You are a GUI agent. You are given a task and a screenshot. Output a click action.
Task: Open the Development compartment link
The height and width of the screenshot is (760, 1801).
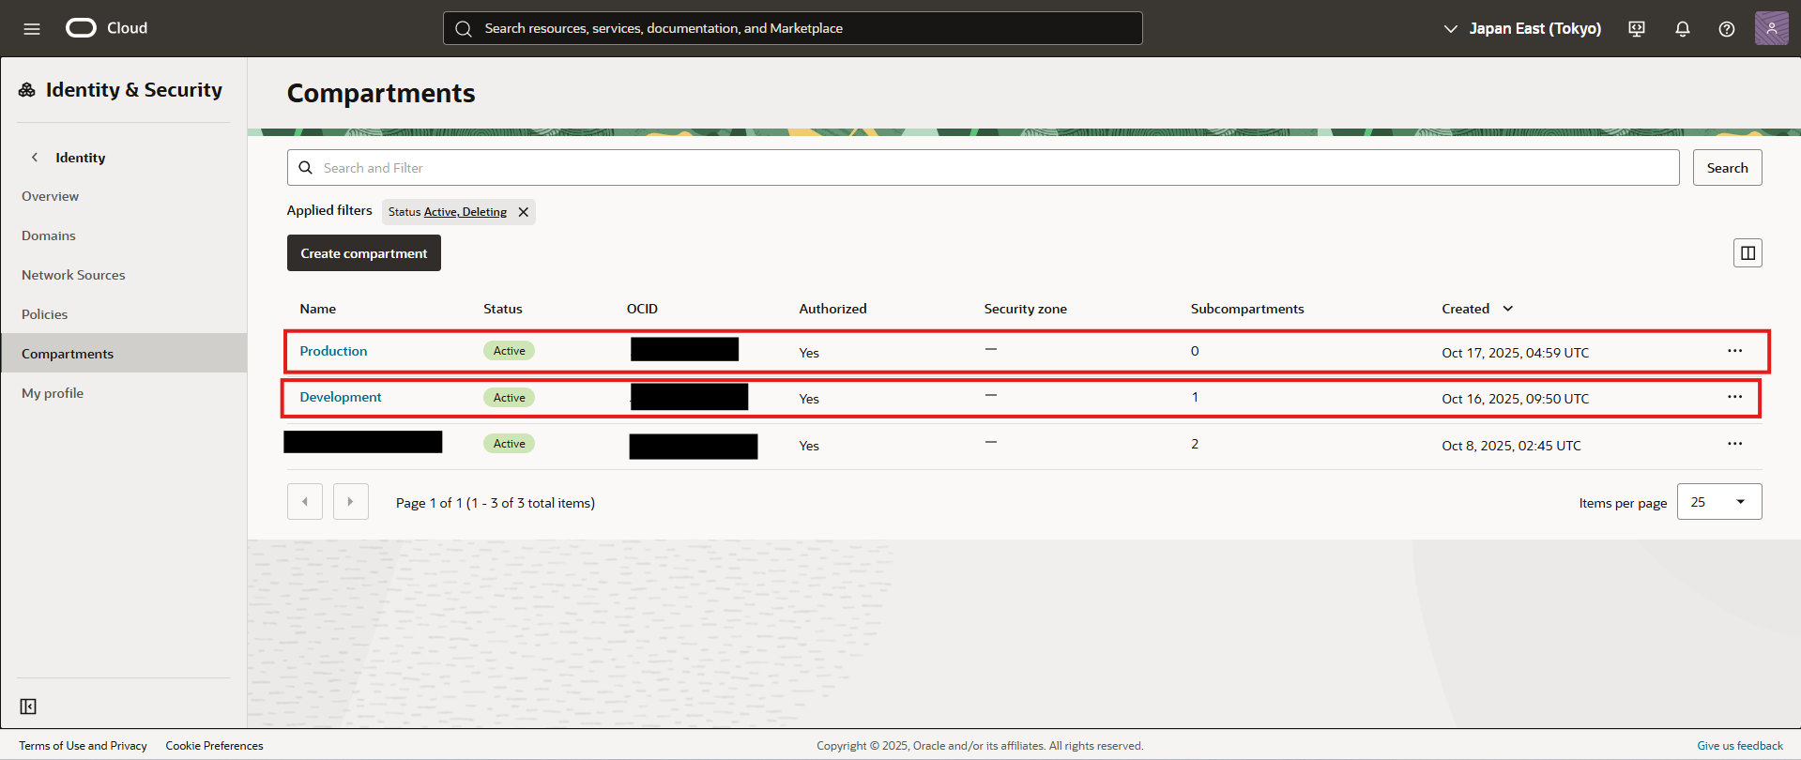(341, 397)
